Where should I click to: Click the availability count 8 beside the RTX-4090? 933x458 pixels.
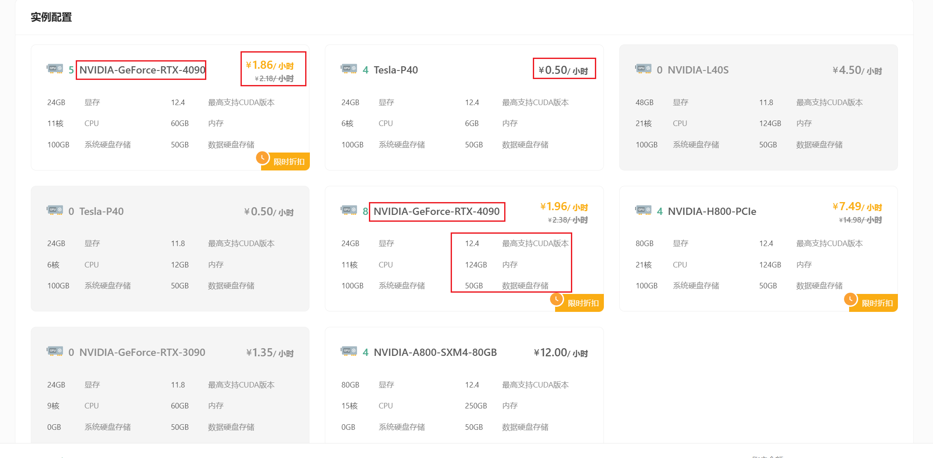tap(365, 211)
